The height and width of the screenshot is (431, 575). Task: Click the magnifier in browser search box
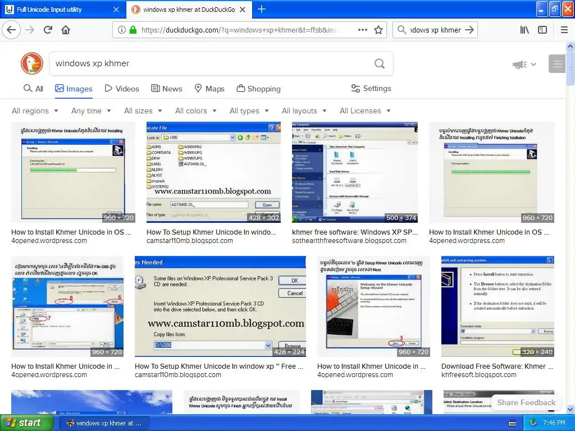click(402, 30)
